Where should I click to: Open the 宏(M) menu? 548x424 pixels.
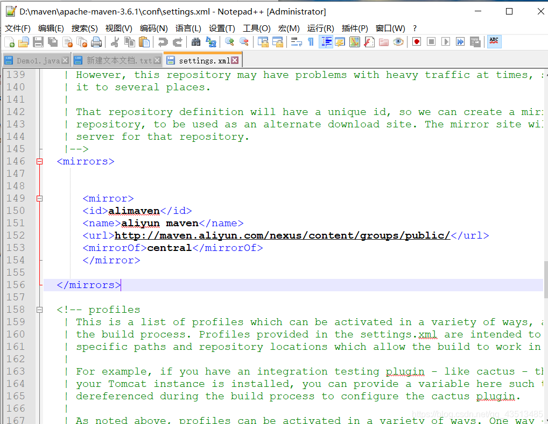(289, 28)
